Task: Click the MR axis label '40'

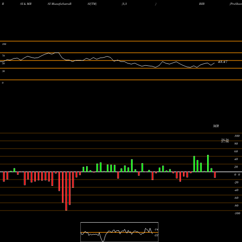Action: tap(236, 159)
